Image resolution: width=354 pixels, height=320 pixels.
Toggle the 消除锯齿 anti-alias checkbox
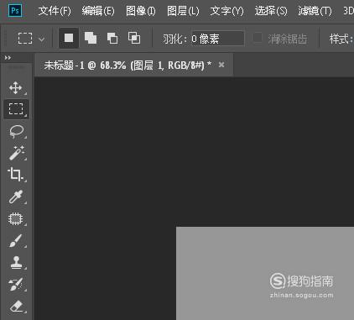pos(257,38)
